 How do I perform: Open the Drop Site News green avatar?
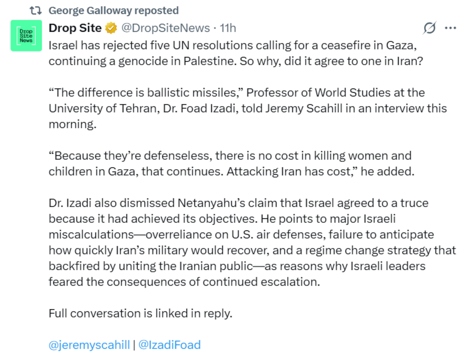(x=26, y=36)
